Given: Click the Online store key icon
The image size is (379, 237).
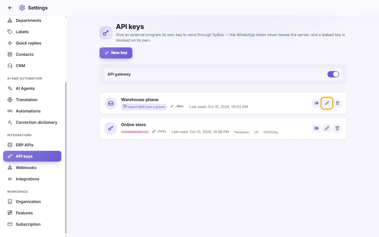Looking at the screenshot, I should [111, 128].
